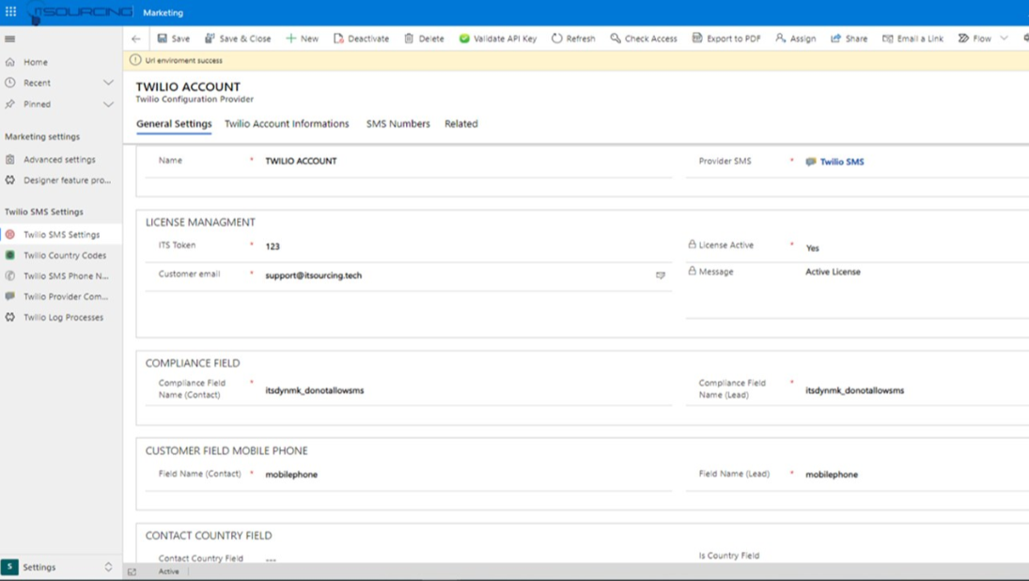Click Compliance Field Name (Contact) input

(x=467, y=390)
